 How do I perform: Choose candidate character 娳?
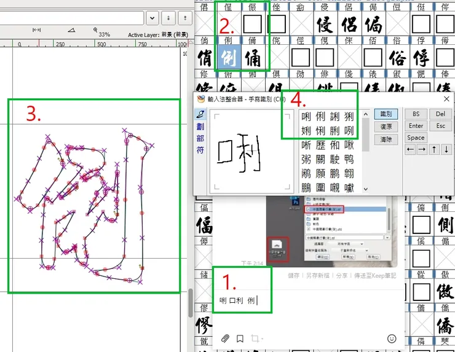point(306,131)
